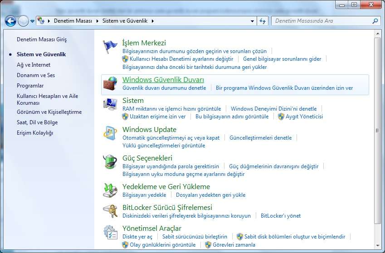Open the Windows Güvenlik Duvarı heading link
The width and height of the screenshot is (385, 253).
[163, 80]
